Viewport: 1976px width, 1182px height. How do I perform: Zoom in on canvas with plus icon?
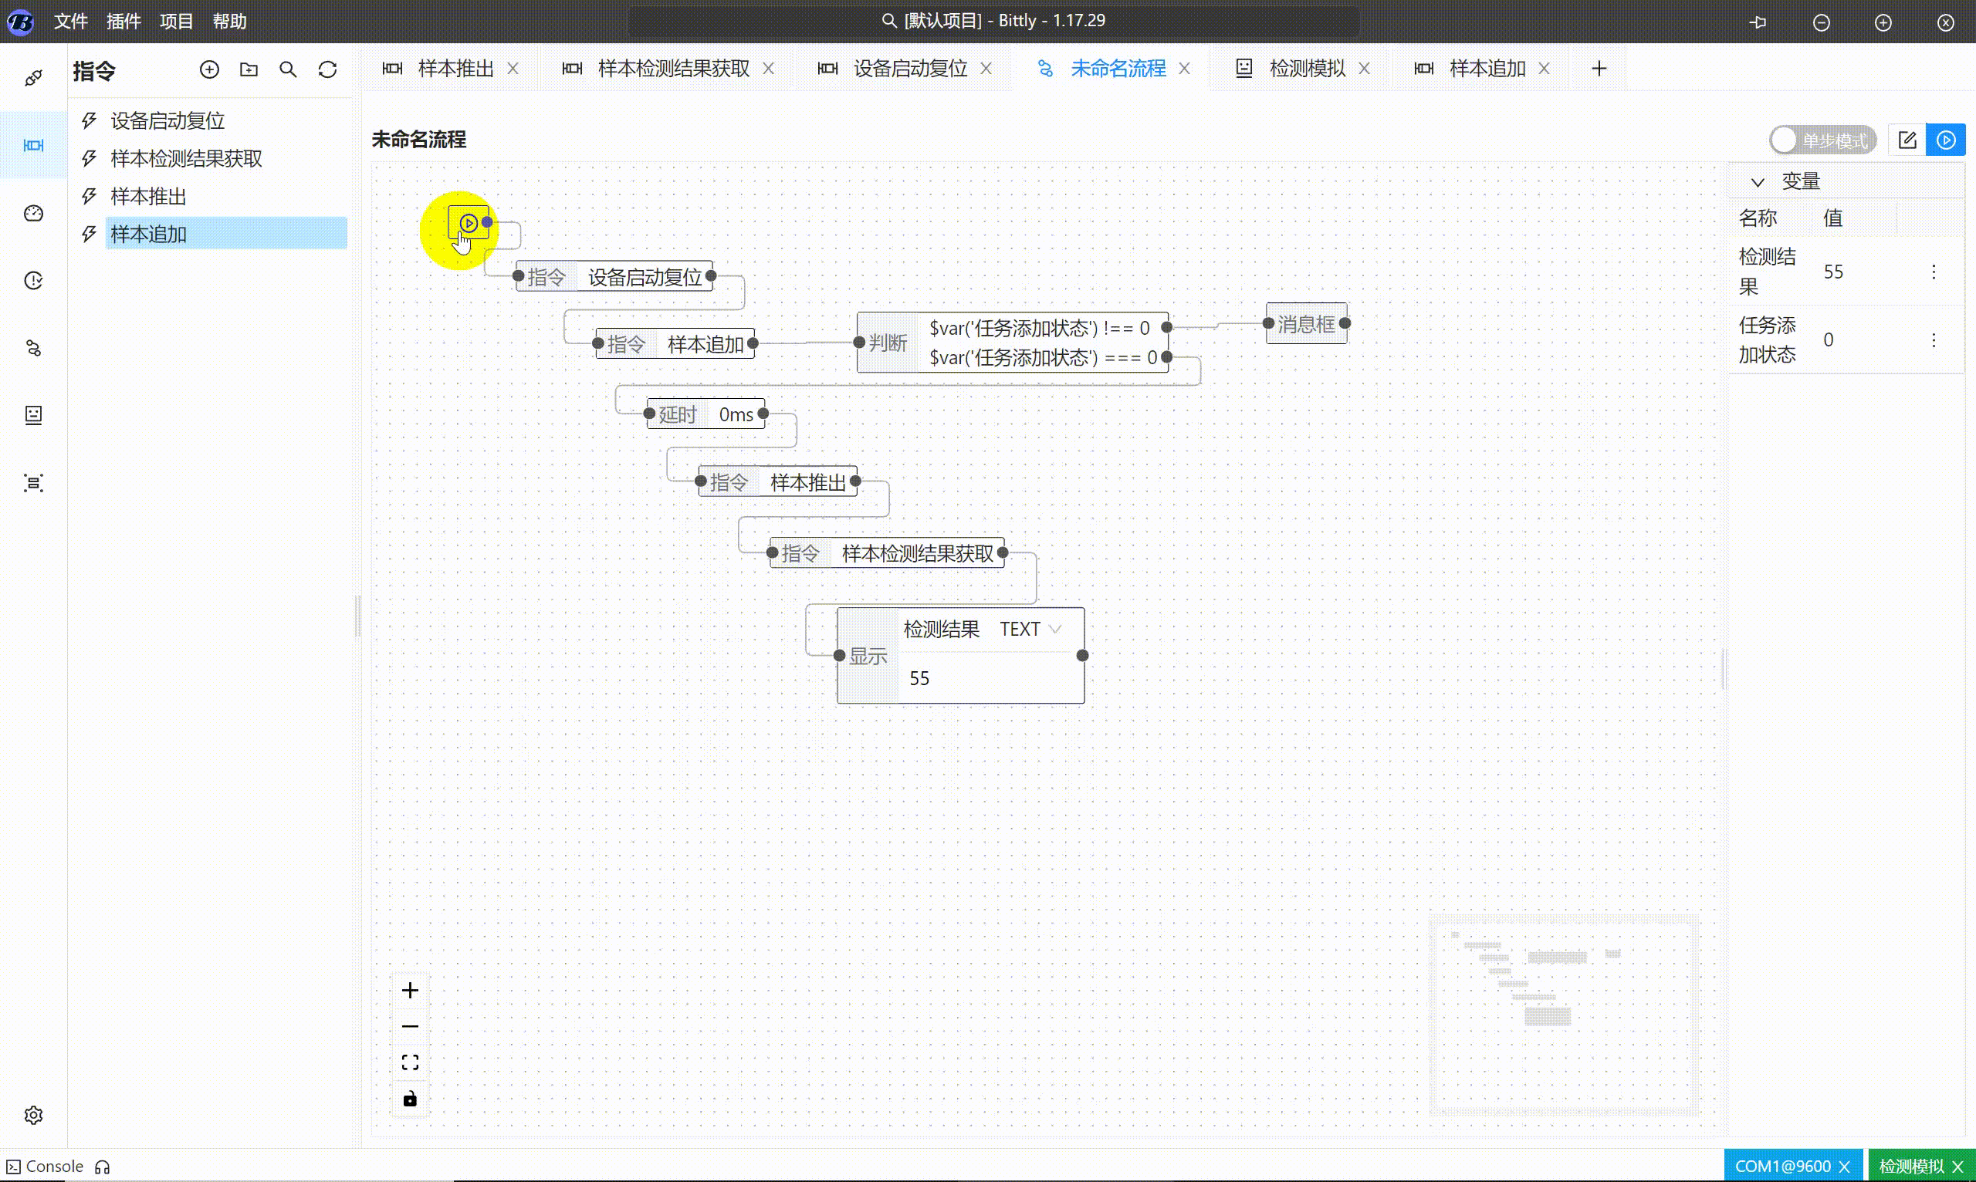click(x=411, y=989)
